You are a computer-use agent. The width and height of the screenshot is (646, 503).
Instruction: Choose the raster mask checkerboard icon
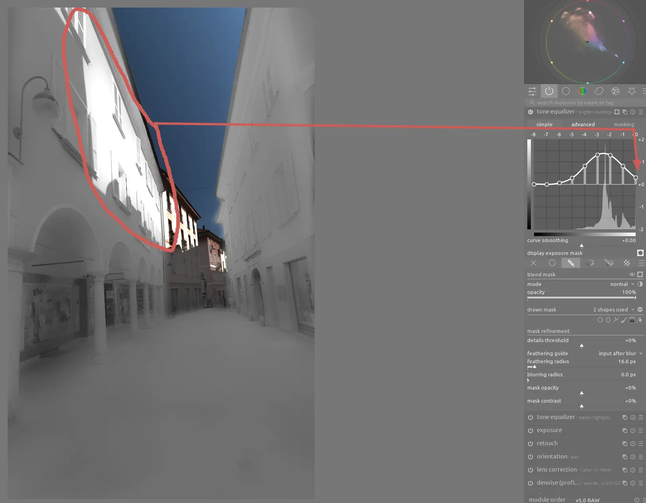pos(627,263)
